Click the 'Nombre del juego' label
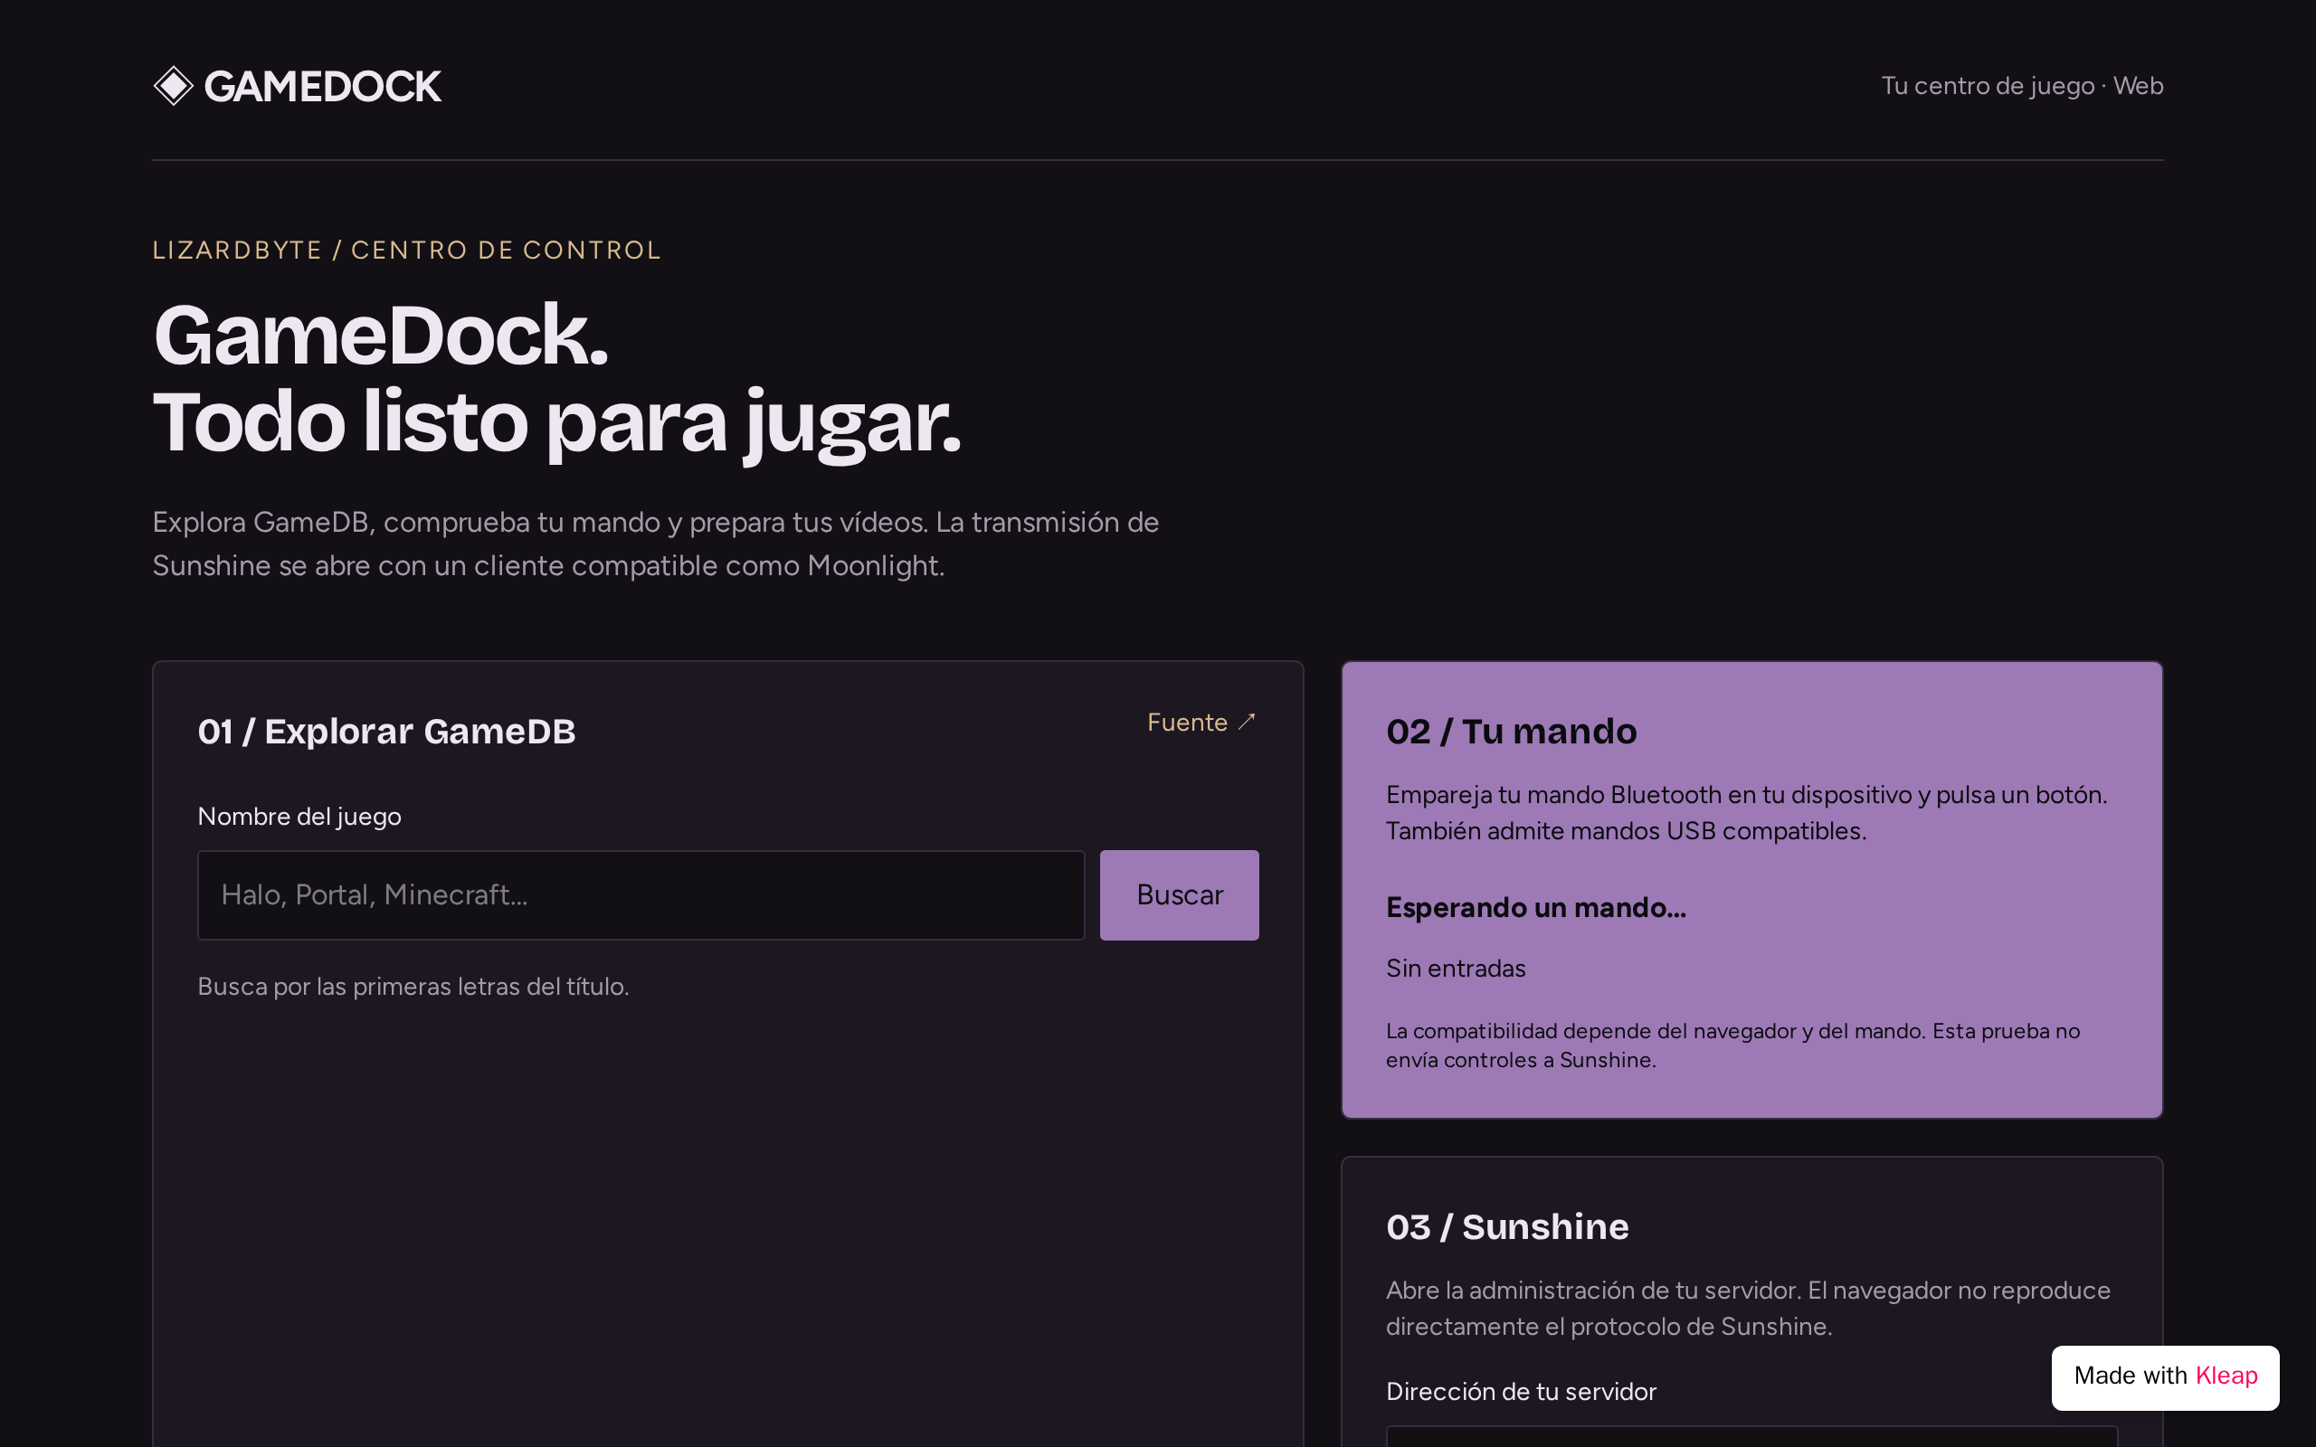Screen dimensions: 2316x1447 pos(299,817)
